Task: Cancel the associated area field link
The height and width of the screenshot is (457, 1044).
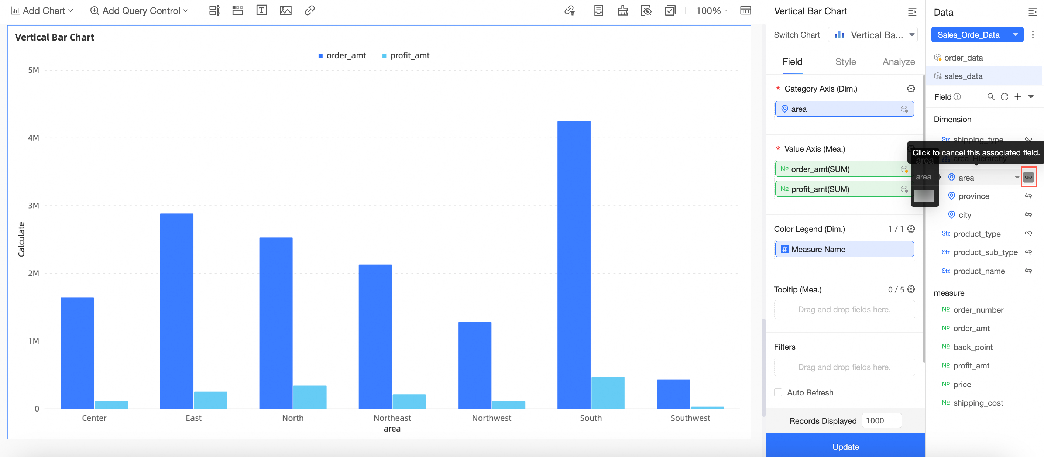Action: click(x=1028, y=177)
